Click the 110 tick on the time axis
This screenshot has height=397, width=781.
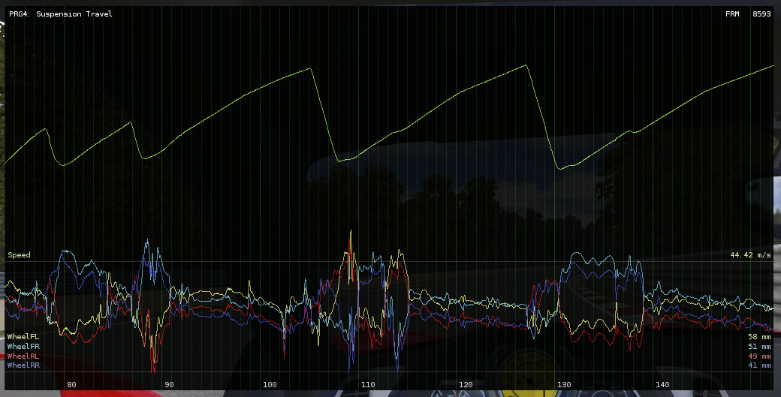point(368,384)
